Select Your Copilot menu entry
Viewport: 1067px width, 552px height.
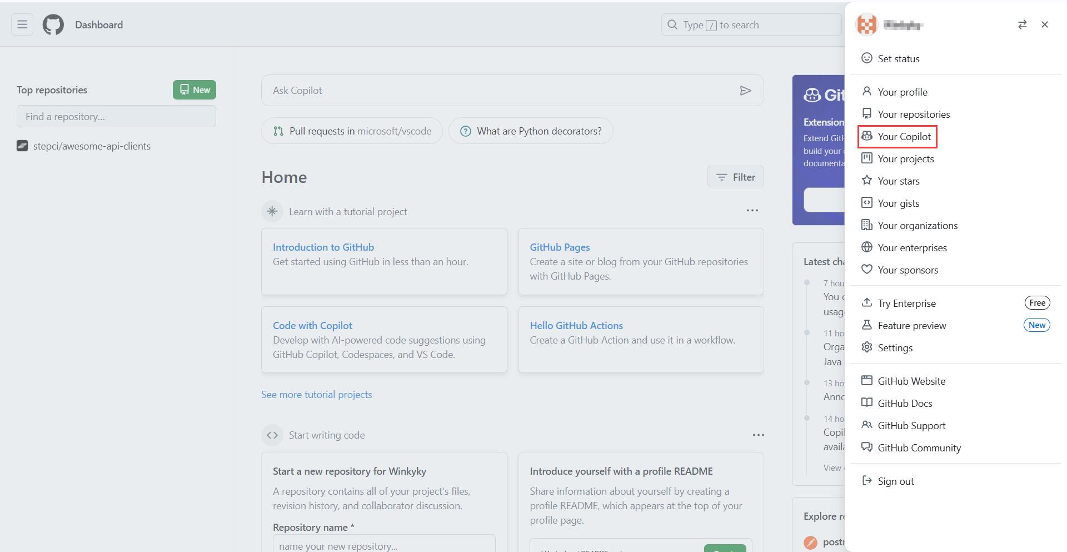pyautogui.click(x=955, y=136)
